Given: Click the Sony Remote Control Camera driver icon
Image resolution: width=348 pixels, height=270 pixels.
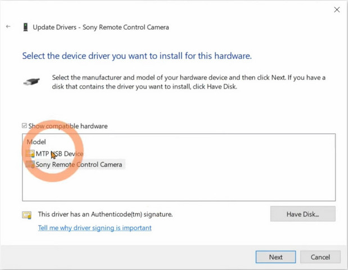Looking at the screenshot, I should pyautogui.click(x=30, y=164).
